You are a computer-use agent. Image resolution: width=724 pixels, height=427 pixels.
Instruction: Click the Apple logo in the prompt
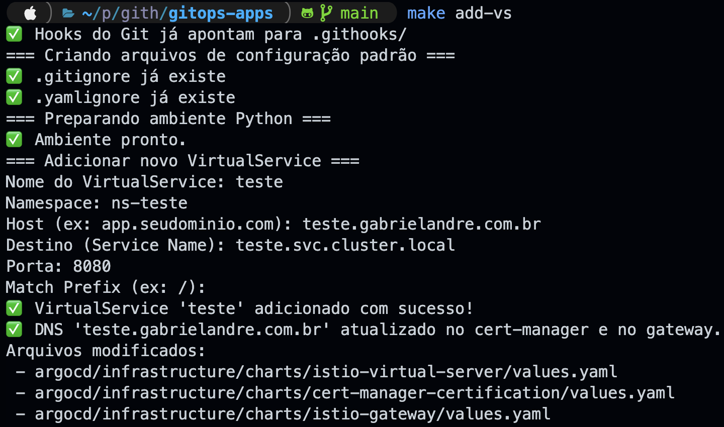[x=30, y=13]
